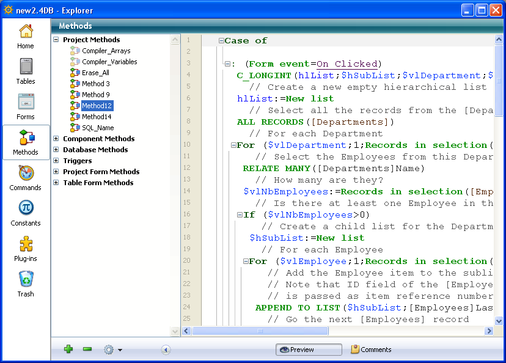506x363 pixels.
Task: Click the Comments button
Action: point(371,350)
